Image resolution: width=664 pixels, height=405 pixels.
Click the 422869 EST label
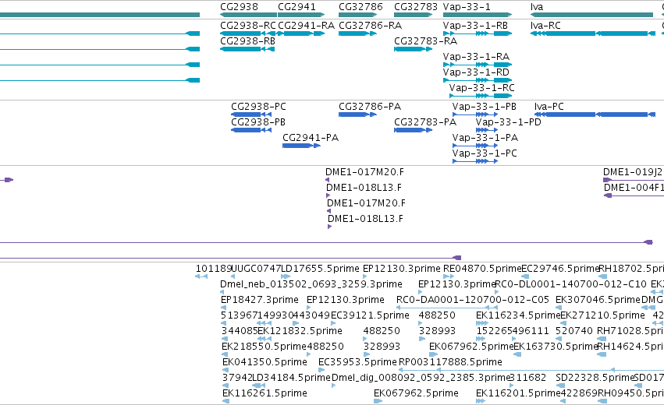(x=579, y=393)
